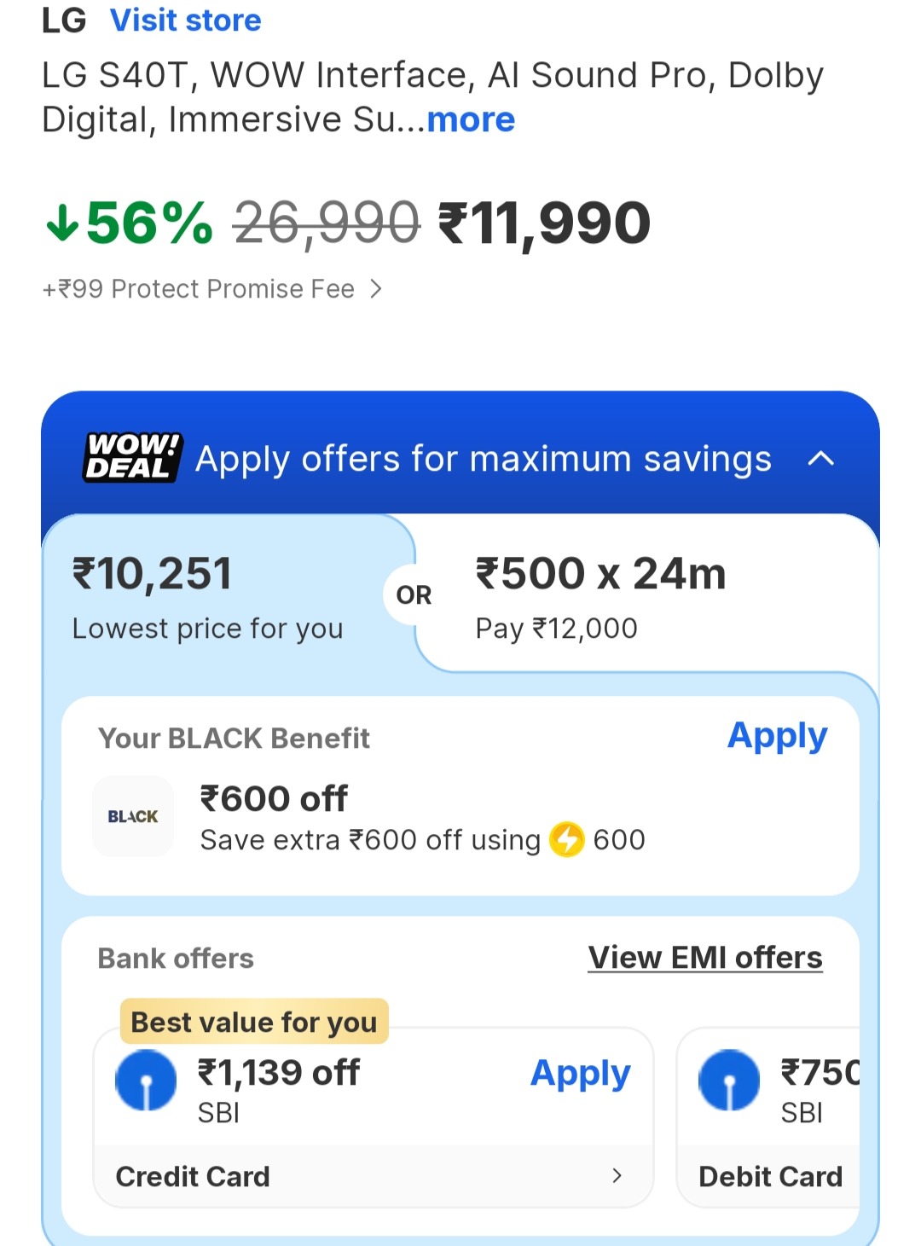
Task: Tap the SBI logo on the Debit Card offer
Action: point(729,1081)
